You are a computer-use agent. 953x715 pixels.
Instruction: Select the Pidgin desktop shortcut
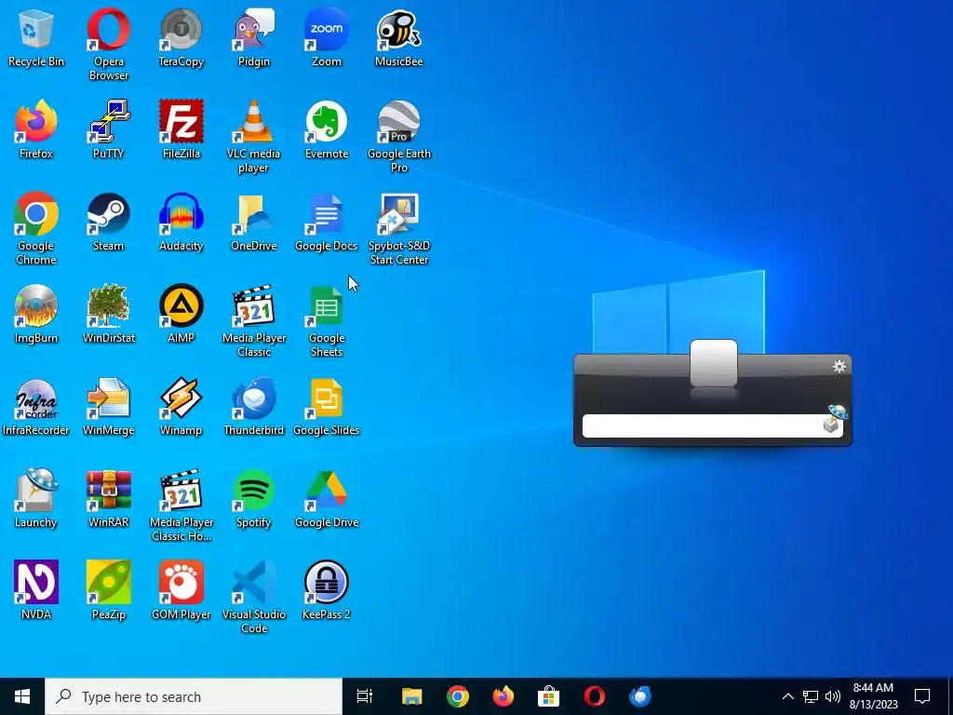253,37
